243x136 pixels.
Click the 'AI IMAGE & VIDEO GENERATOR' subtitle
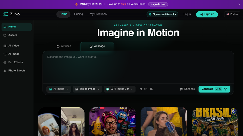(x=138, y=25)
